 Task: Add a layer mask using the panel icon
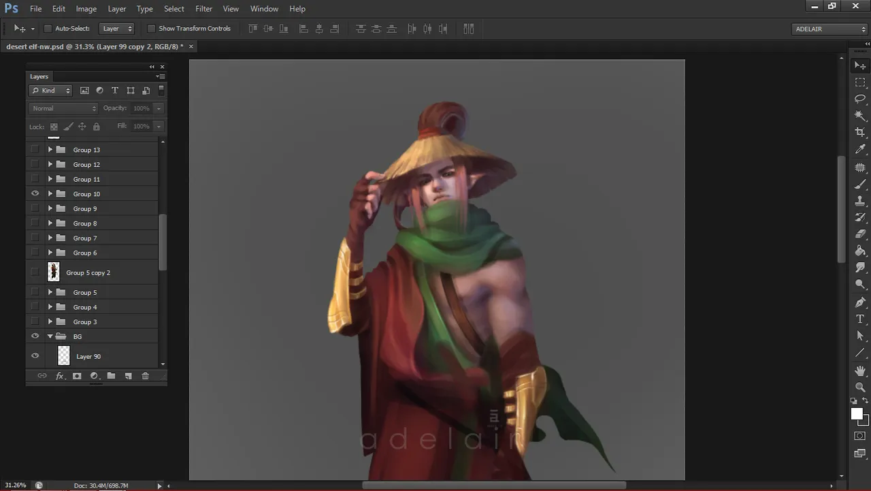tap(77, 376)
